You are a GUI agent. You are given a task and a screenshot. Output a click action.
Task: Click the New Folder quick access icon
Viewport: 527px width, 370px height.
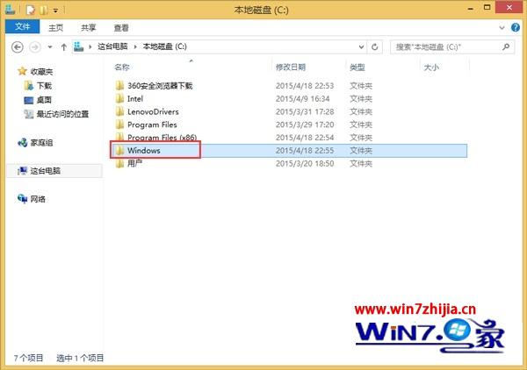tap(43, 10)
